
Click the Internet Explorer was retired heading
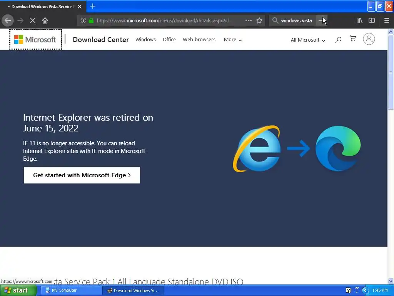[x=88, y=123]
